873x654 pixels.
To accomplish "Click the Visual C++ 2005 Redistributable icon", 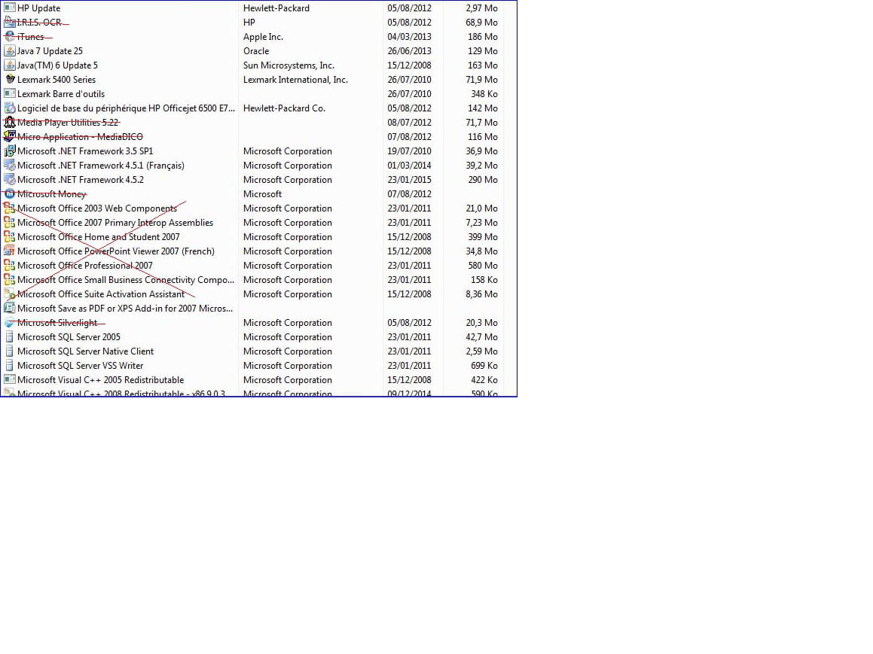I will point(10,380).
